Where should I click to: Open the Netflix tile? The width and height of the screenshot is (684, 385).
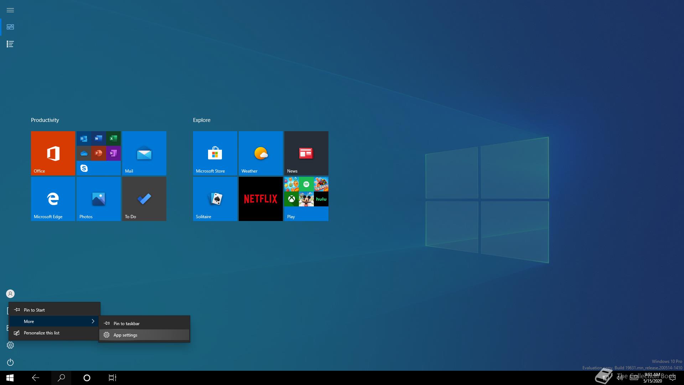click(260, 199)
